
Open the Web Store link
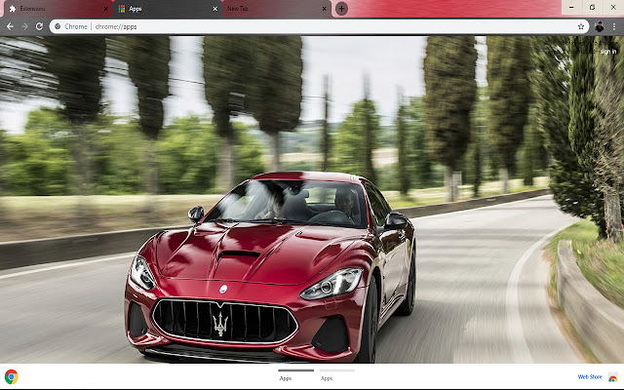590,377
